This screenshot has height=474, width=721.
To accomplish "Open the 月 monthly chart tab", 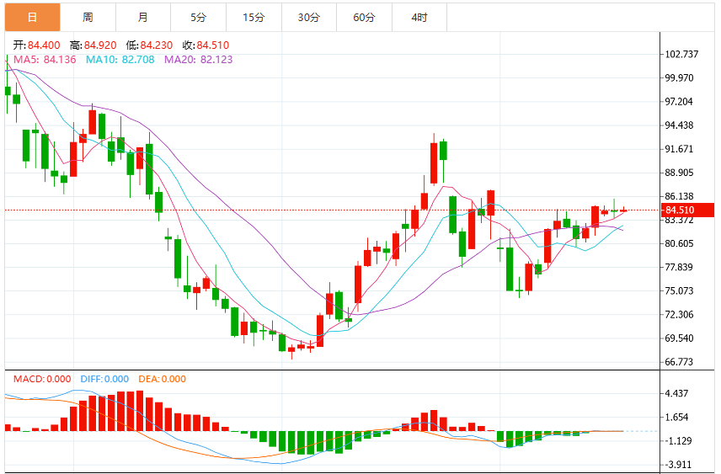I will click(x=143, y=18).
